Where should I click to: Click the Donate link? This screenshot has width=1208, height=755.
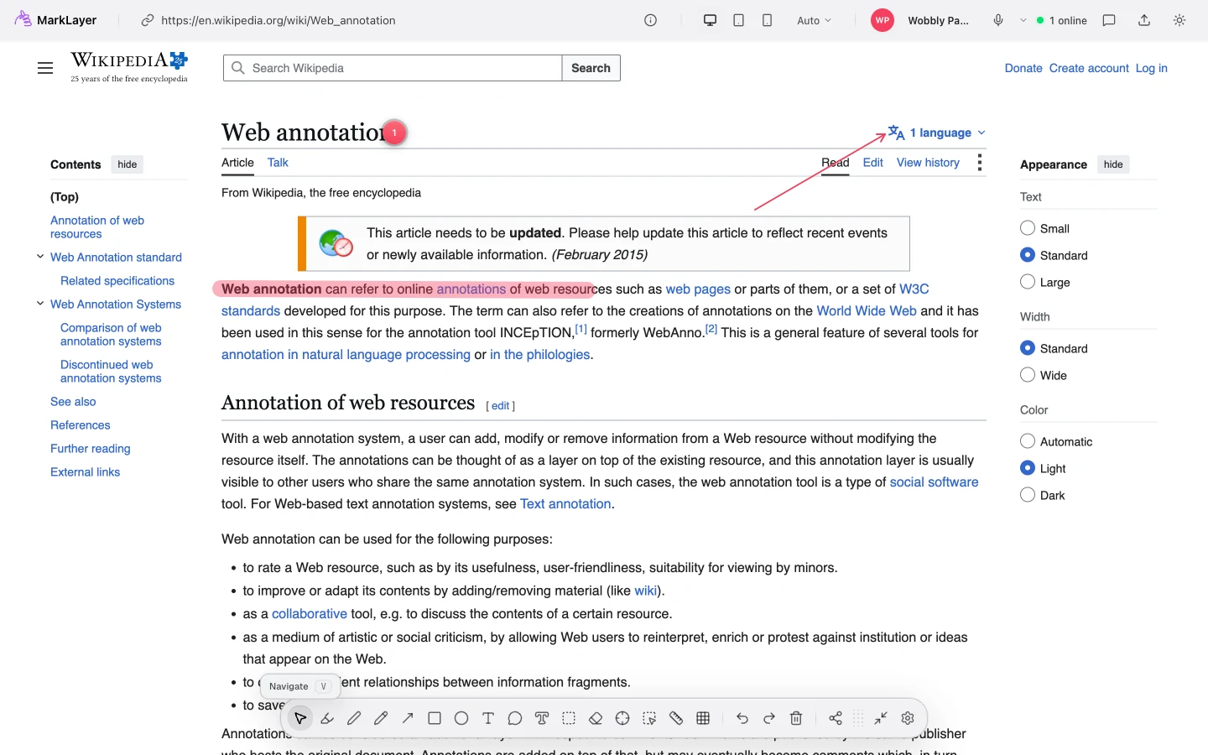tap(1023, 68)
